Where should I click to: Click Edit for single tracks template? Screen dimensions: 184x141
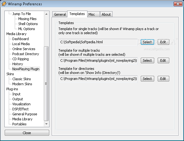click(163, 42)
